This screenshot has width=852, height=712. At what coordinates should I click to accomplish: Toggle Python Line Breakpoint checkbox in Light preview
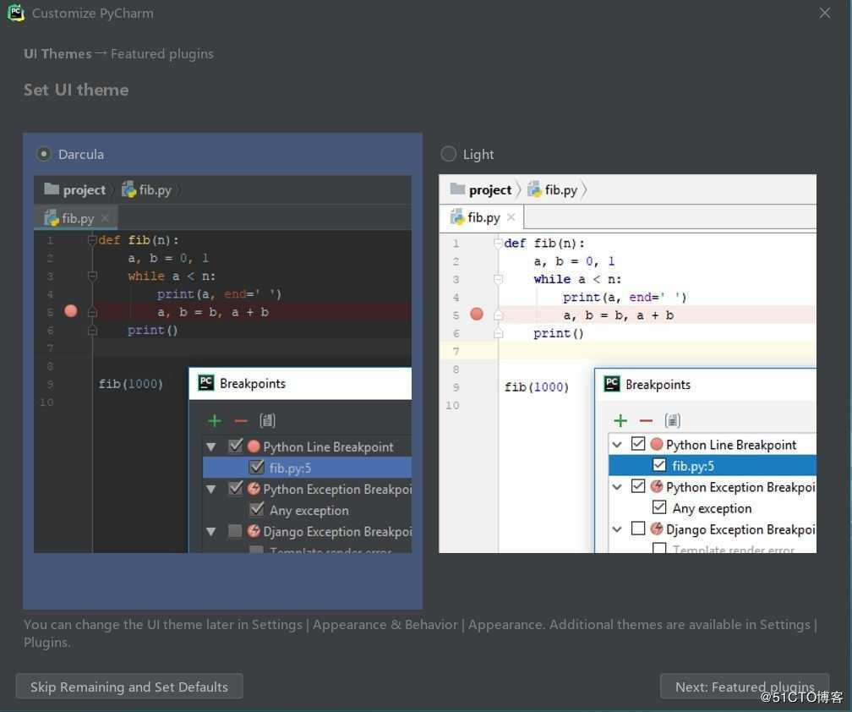tap(638, 444)
